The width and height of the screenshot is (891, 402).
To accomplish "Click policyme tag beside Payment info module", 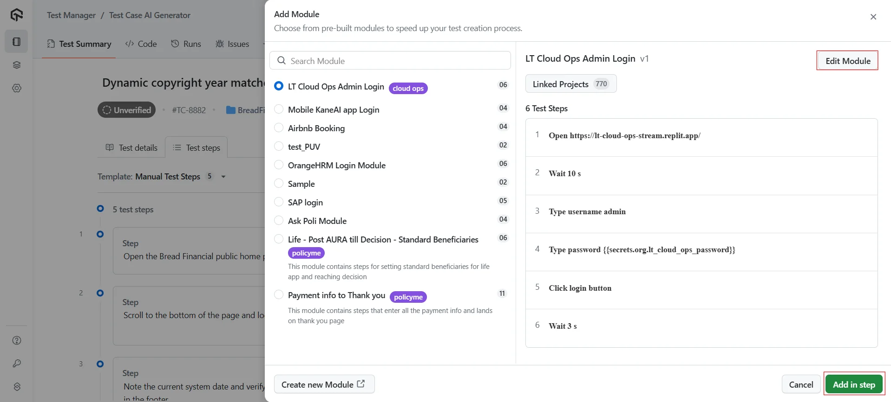I will tap(408, 297).
